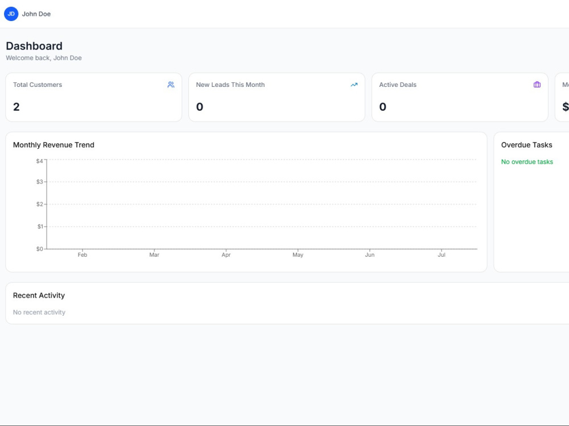
Task: Click the JD user avatar
Action: tap(11, 14)
